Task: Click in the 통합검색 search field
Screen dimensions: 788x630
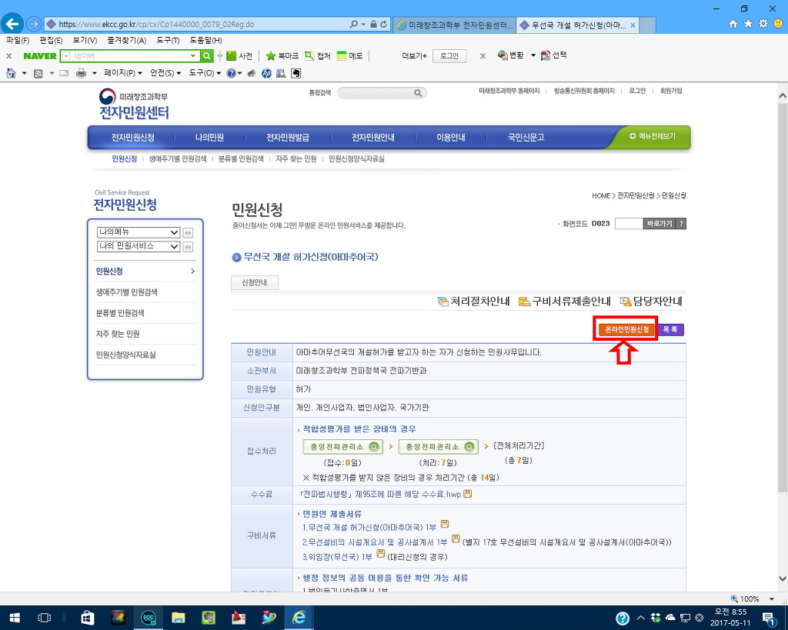Action: 376,93
